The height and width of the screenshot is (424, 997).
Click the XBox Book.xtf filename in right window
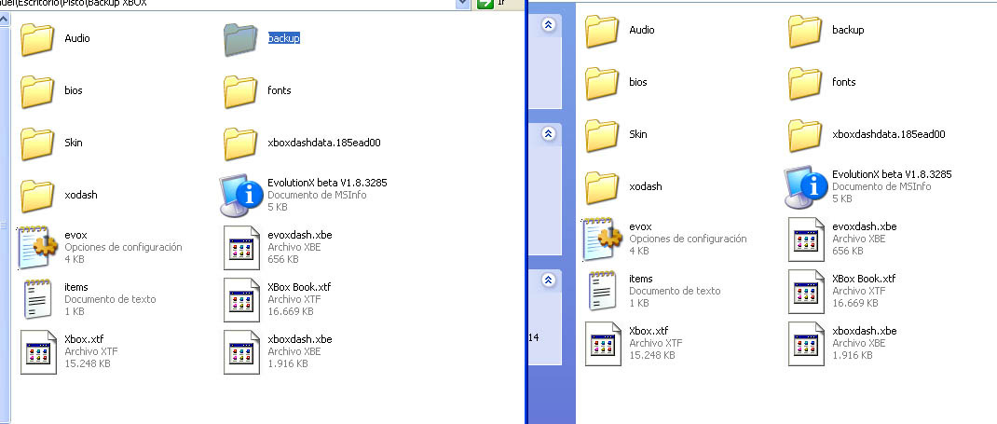coord(864,279)
